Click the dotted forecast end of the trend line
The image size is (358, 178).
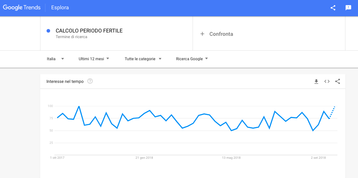coord(332,112)
